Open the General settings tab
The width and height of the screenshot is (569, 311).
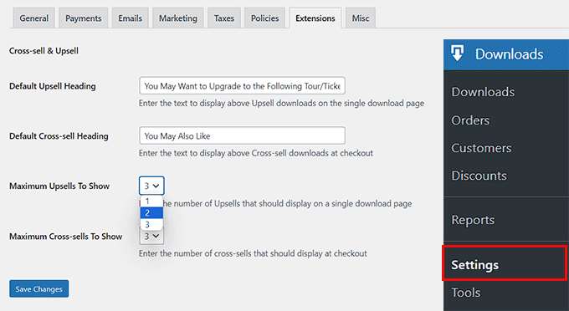click(x=33, y=18)
